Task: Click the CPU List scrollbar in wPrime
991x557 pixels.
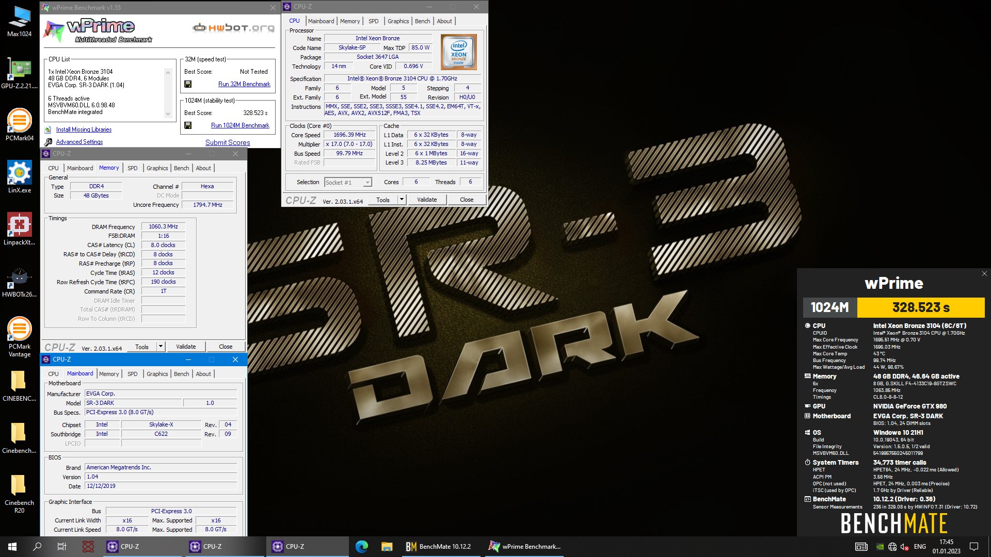Action: pyautogui.click(x=168, y=93)
